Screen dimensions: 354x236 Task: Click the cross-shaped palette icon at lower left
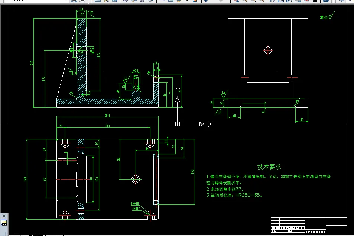point(4,216)
